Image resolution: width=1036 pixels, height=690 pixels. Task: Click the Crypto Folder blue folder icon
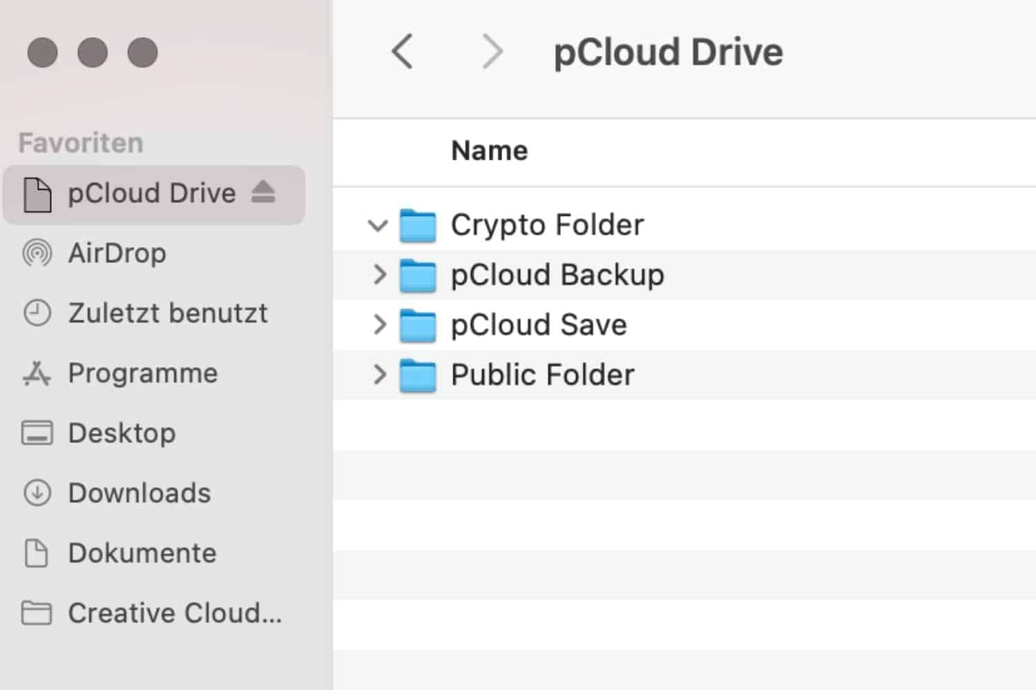click(418, 226)
